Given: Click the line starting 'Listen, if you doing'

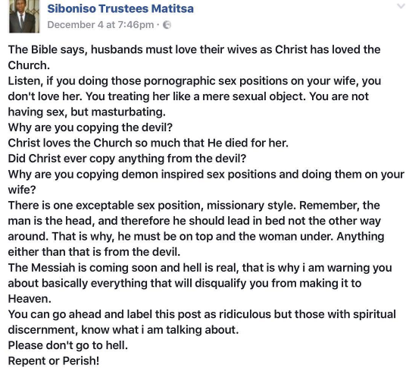Looking at the screenshot, I should 195,81.
